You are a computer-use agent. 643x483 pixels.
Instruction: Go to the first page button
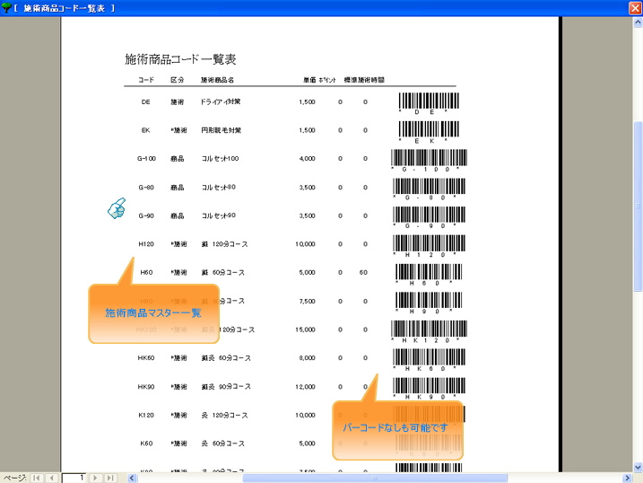tap(37, 478)
